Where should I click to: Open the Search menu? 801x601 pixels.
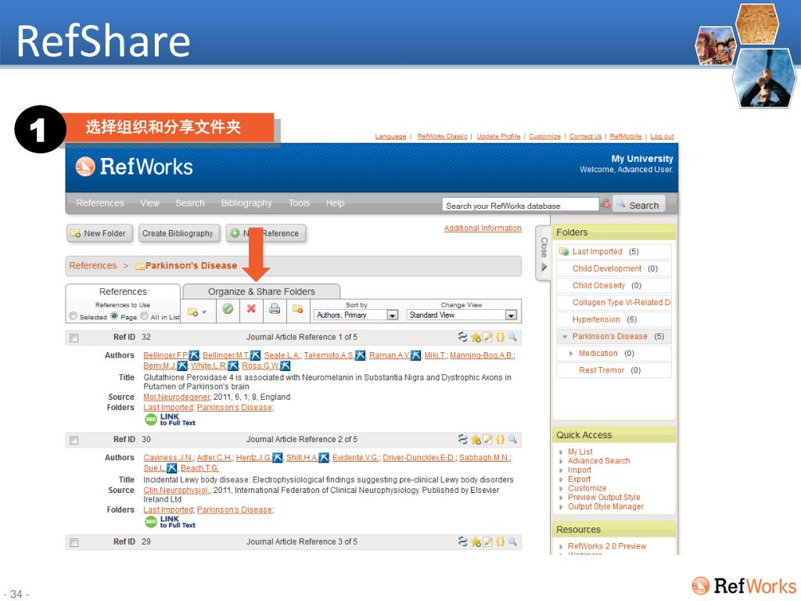[190, 203]
